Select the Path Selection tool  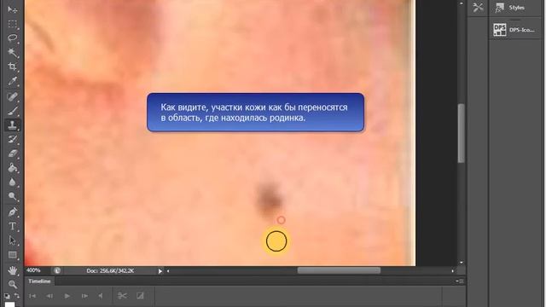[13, 240]
